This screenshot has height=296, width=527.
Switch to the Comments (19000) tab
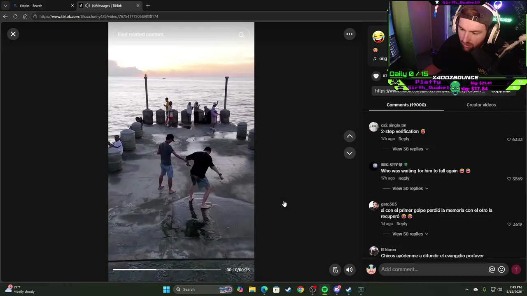[406, 105]
